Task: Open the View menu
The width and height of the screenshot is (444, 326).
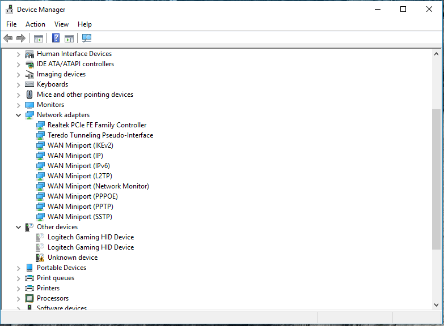Action: (x=61, y=24)
